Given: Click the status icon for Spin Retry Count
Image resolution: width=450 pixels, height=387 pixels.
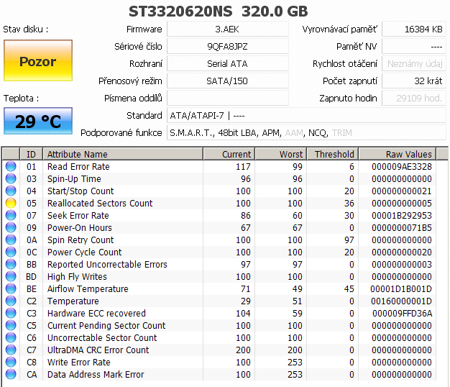Looking at the screenshot, I should click(x=11, y=240).
